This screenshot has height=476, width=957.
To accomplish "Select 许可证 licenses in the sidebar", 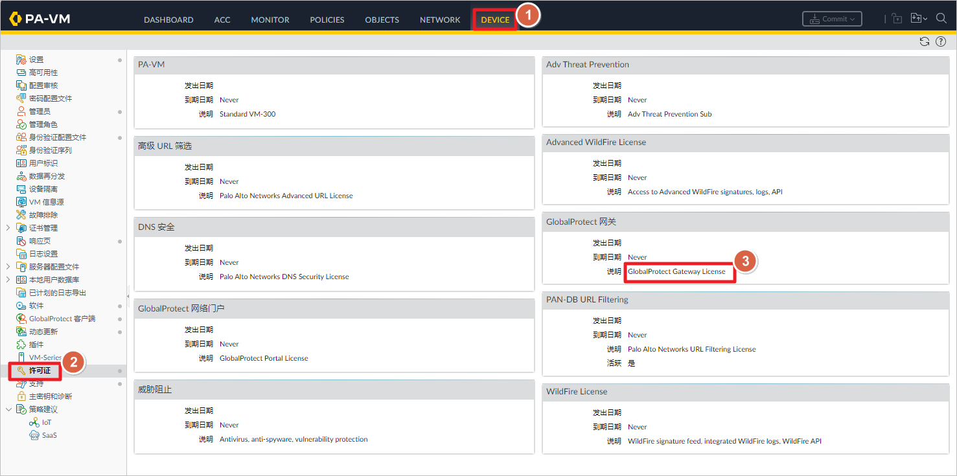I will point(40,370).
